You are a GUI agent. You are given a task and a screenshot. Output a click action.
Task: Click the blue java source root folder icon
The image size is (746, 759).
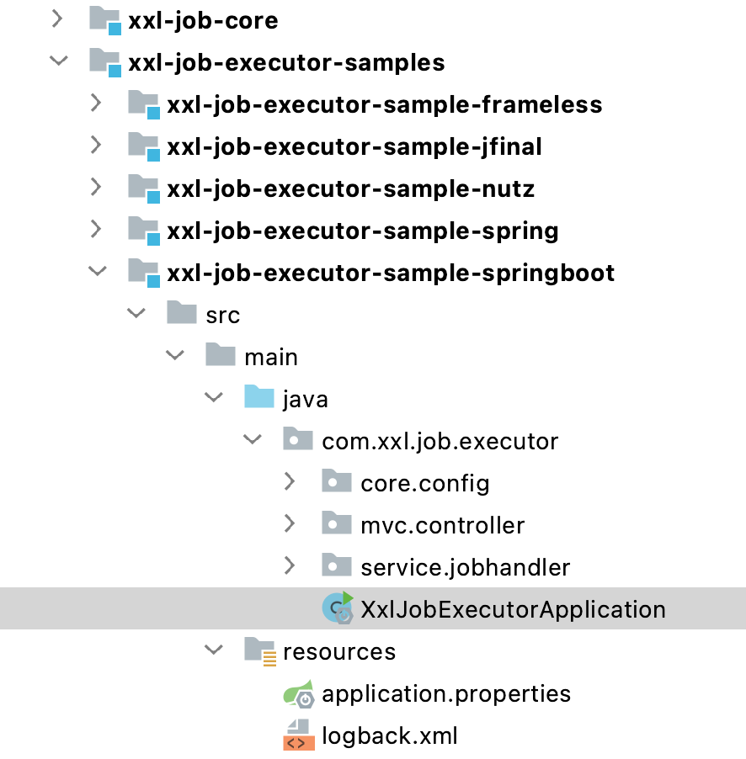[260, 398]
